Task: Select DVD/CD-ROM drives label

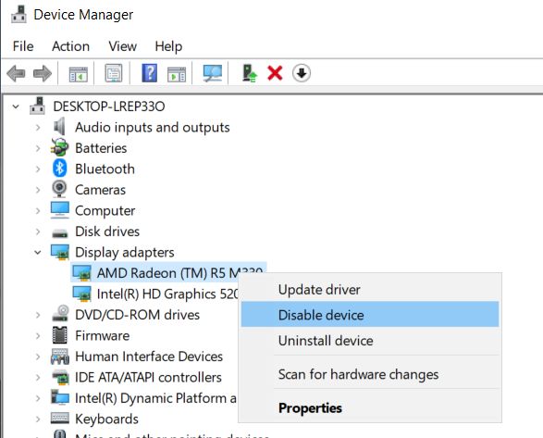Action: 137,315
